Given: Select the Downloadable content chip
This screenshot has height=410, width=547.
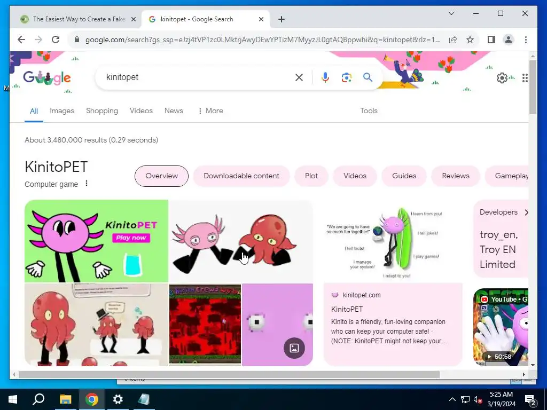Looking at the screenshot, I should click(x=241, y=176).
